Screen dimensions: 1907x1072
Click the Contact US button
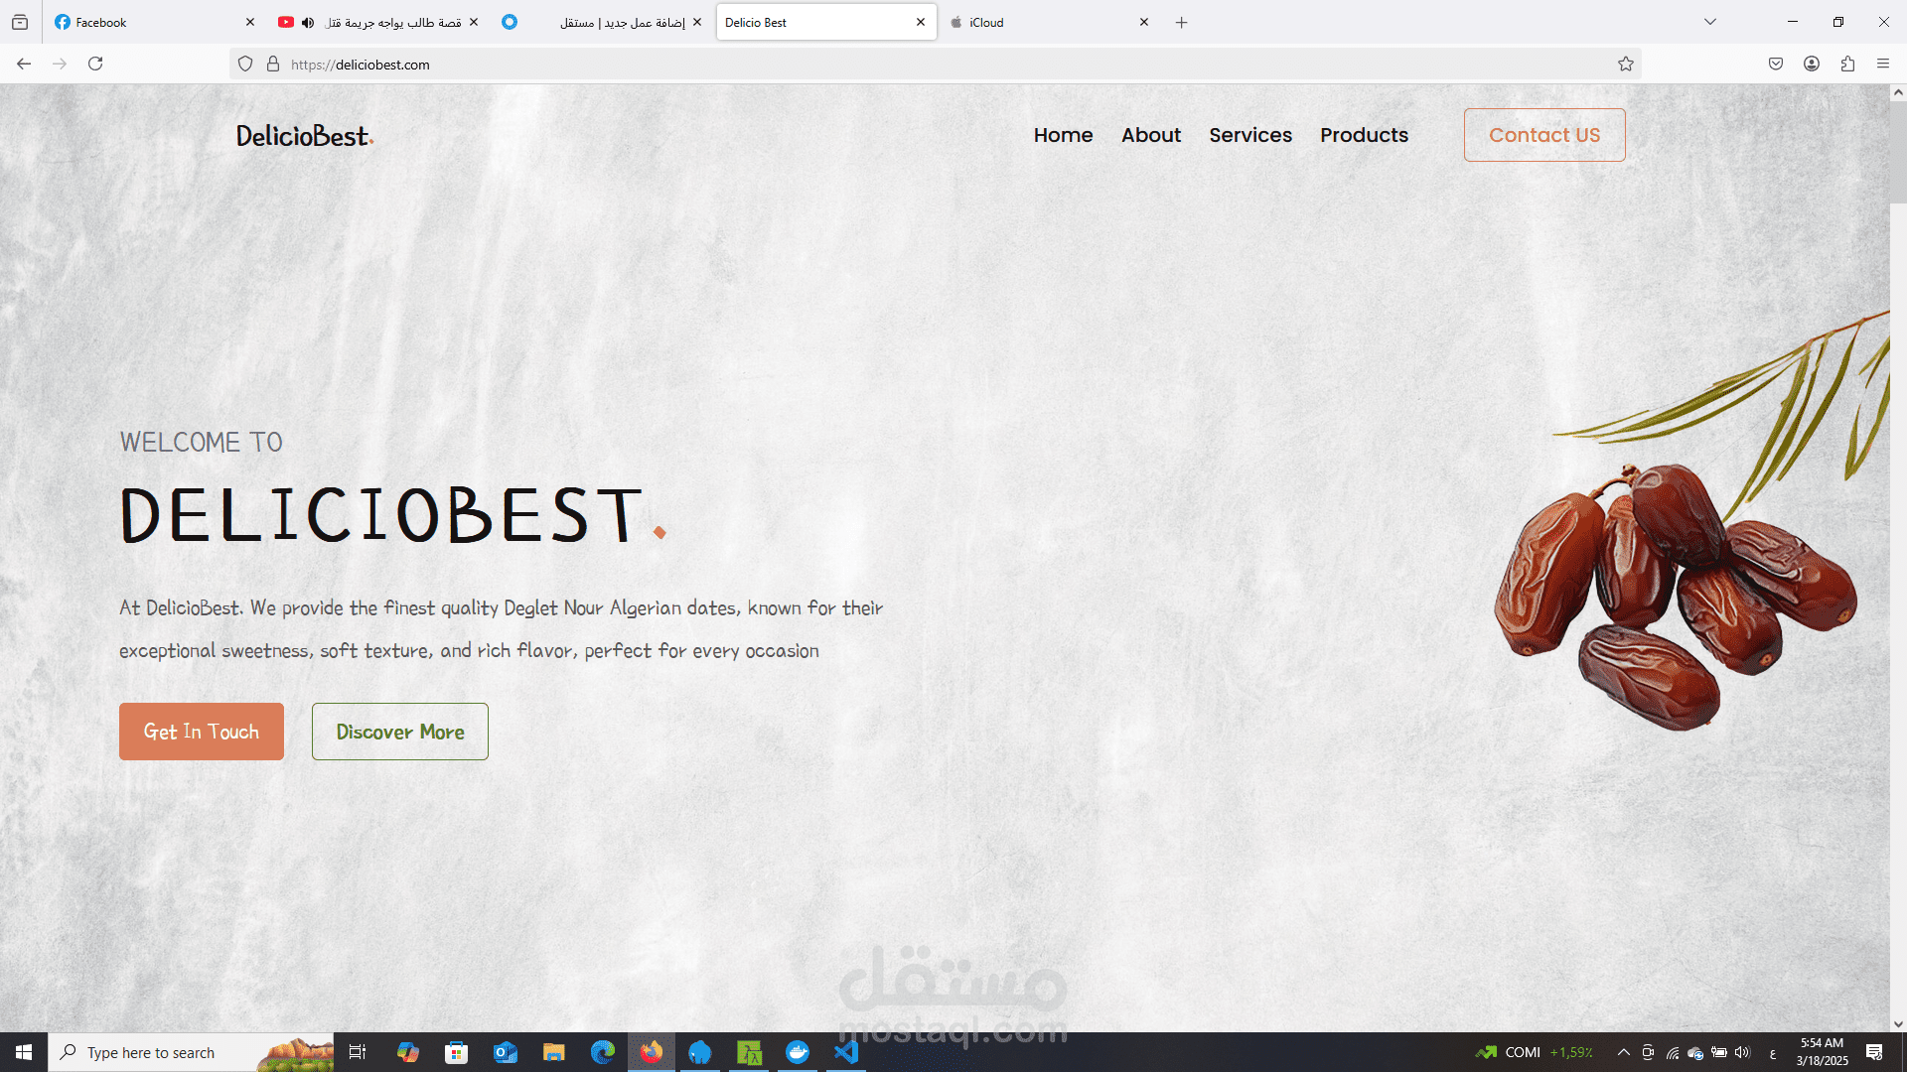(1544, 135)
